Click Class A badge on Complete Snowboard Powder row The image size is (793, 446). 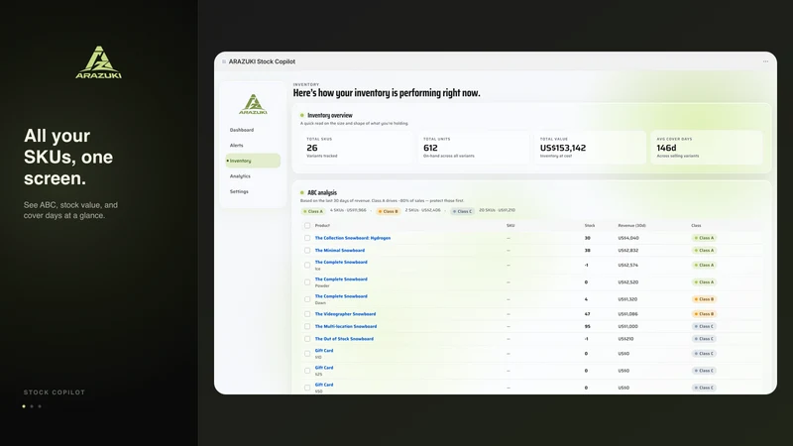[x=704, y=282]
